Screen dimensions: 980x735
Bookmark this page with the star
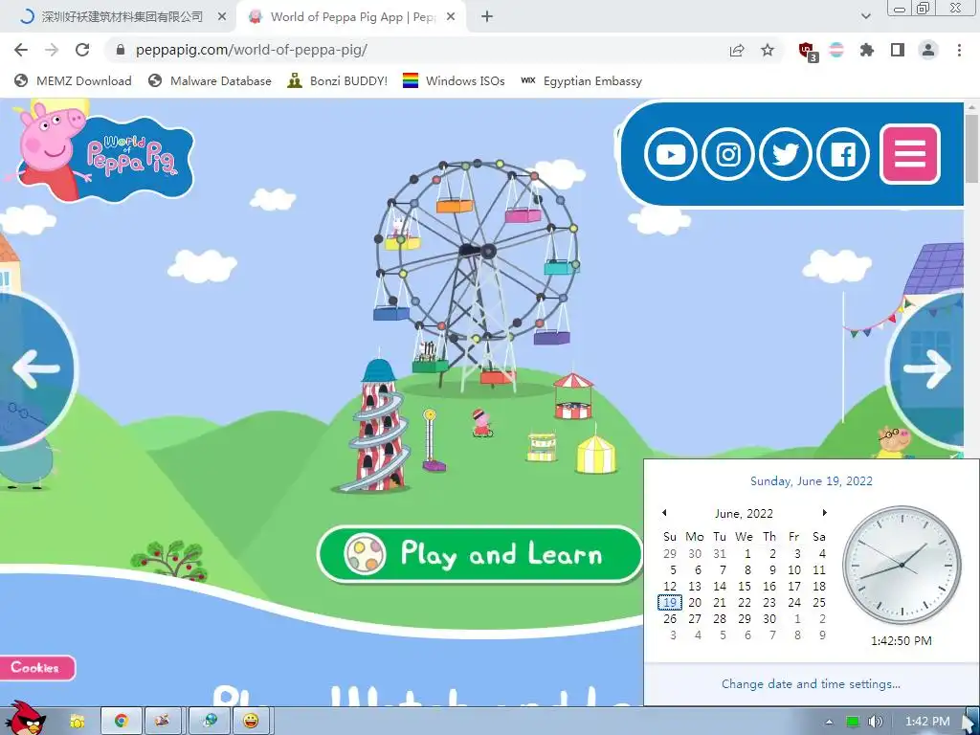(x=768, y=51)
